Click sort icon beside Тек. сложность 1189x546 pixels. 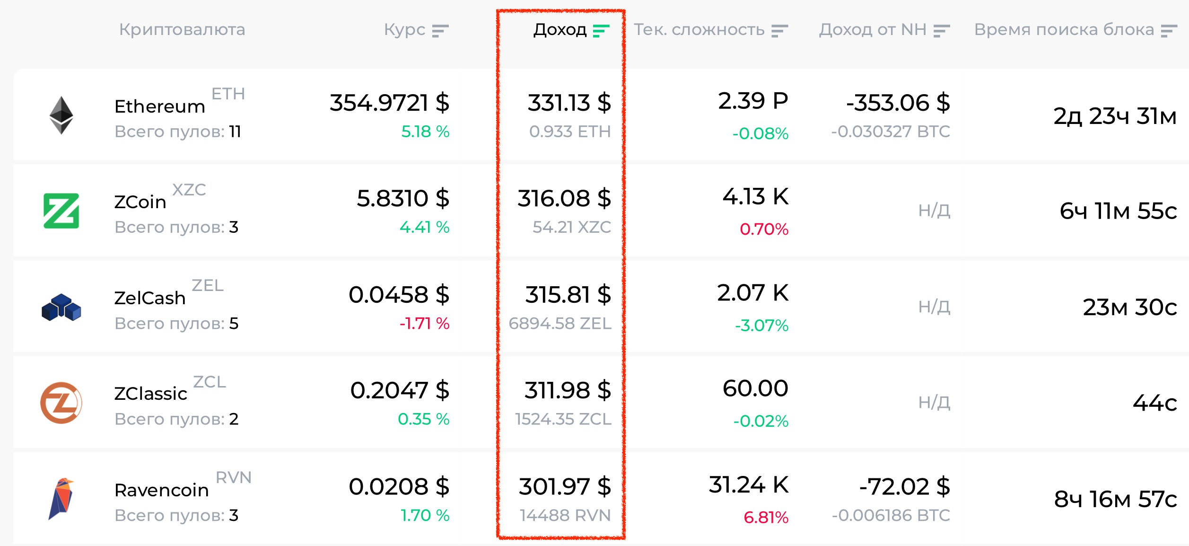pyautogui.click(x=779, y=31)
